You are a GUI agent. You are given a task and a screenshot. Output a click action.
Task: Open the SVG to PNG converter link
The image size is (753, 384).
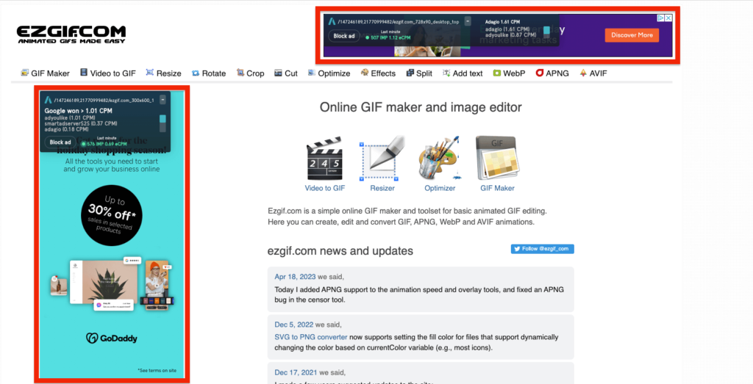click(311, 337)
